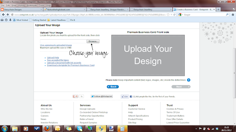
Task: Bookmark this page with the star icon
Action: click(168, 15)
